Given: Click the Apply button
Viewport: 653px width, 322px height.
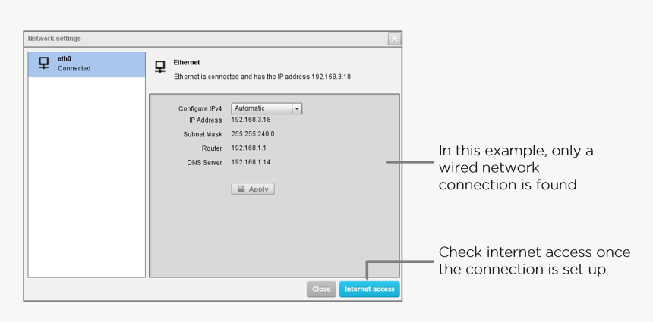Looking at the screenshot, I should point(253,189).
